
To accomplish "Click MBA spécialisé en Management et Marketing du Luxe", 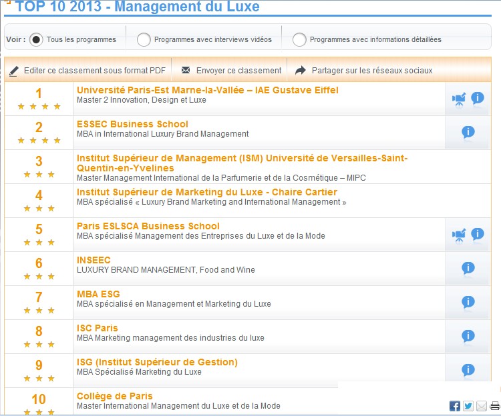I will pos(174,304).
